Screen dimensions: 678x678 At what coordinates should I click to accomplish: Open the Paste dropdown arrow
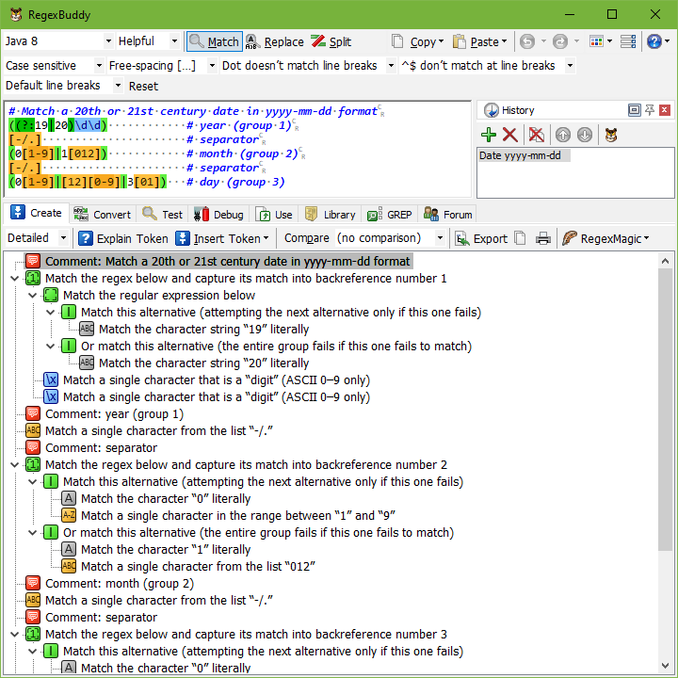504,41
